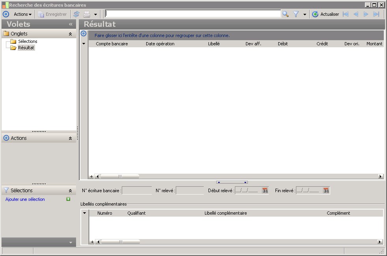Click the Sélections panel funnel icon
This screenshot has height=256, width=387.
(x=6, y=190)
